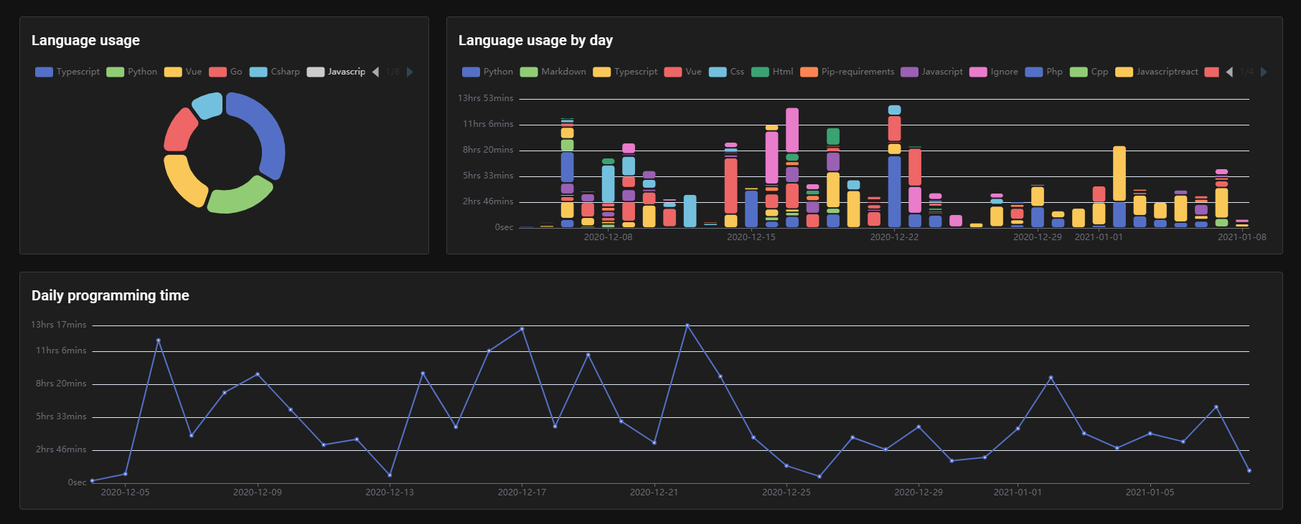1301x524 pixels.
Task: Select the light blue Csharp donut slice
Action: coord(209,104)
